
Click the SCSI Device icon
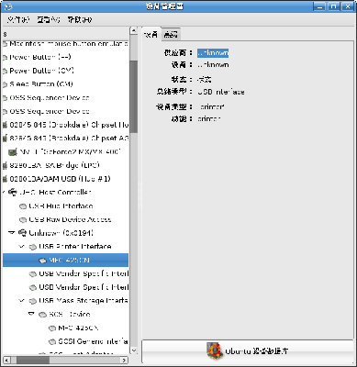click(42, 315)
